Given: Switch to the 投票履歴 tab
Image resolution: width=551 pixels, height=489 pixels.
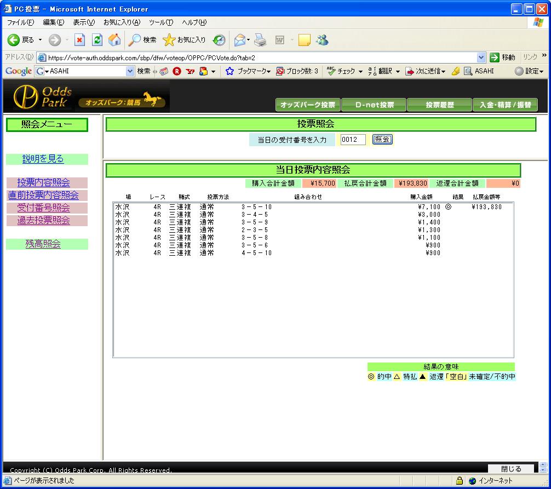Looking at the screenshot, I should click(x=439, y=105).
